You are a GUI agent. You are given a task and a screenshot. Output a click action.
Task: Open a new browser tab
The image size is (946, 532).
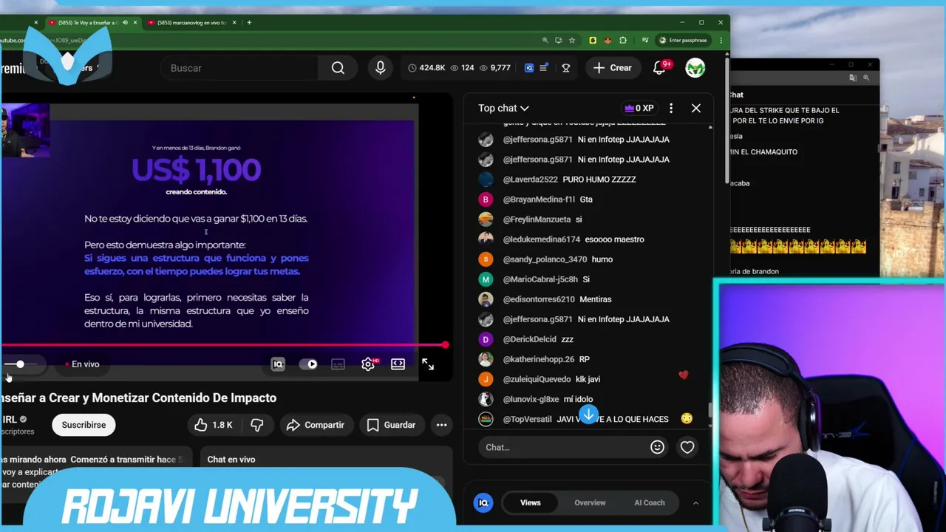(249, 22)
